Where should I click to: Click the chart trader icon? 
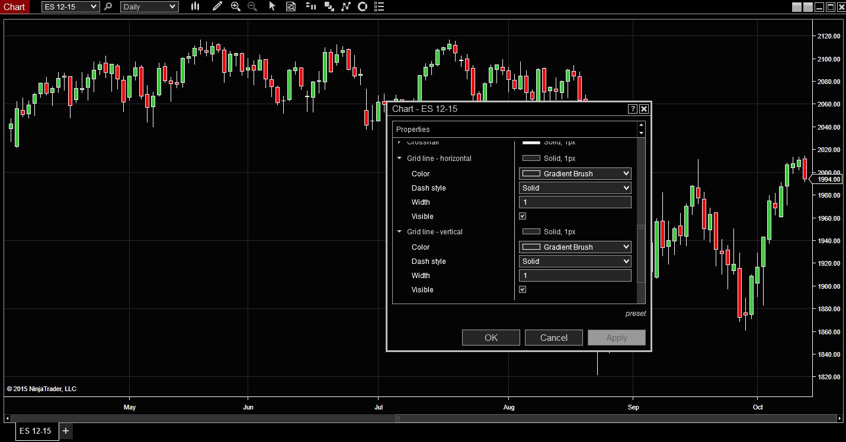click(x=310, y=7)
